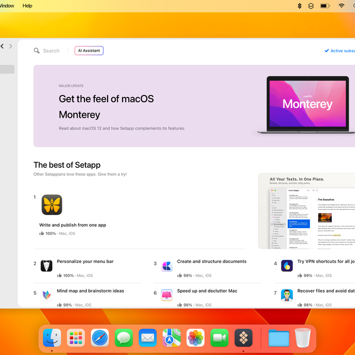Open 'Create and structure documents'
Viewport: 355px width, 355px height.
coord(212,261)
